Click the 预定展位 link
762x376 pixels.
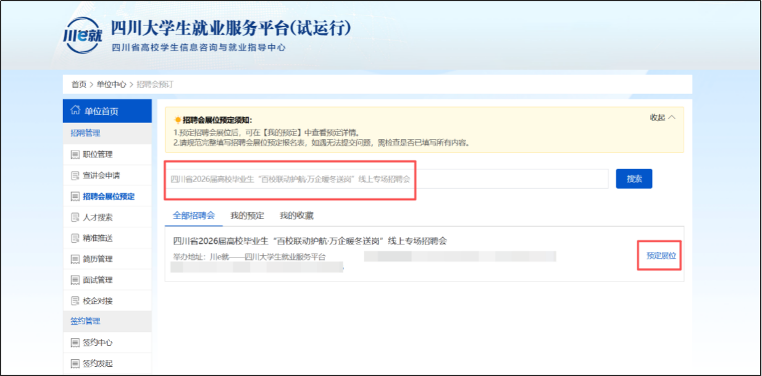659,256
